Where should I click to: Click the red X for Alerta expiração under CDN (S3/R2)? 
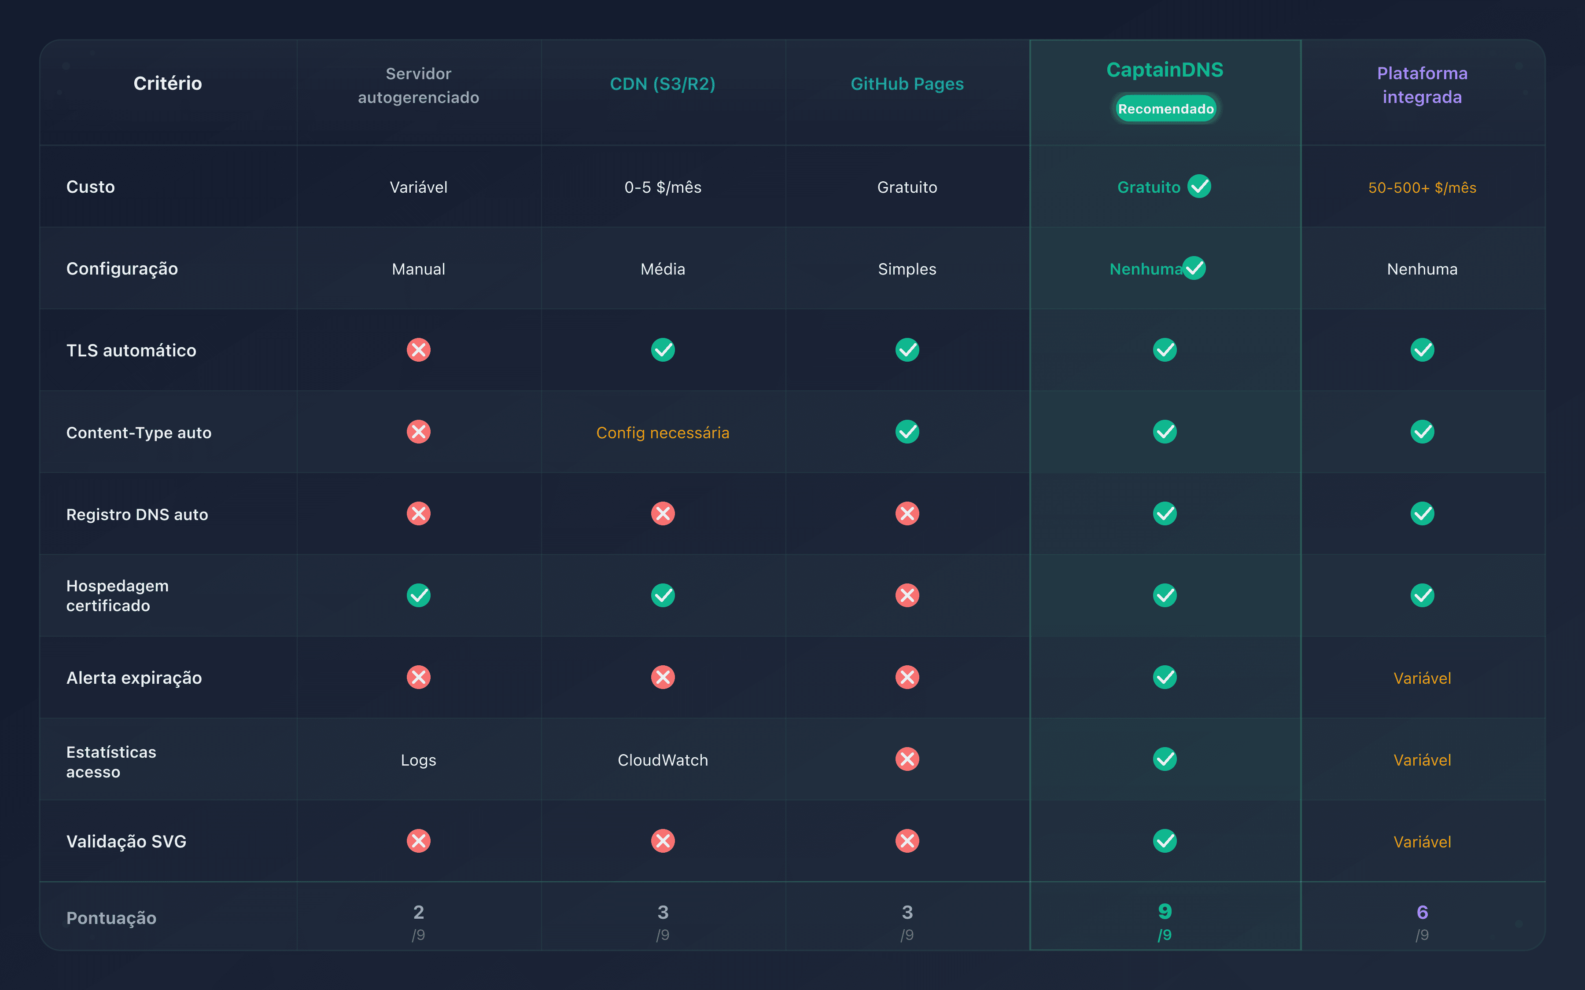coord(663,677)
